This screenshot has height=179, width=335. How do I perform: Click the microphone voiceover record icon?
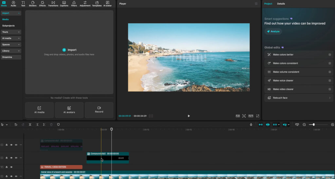click(251, 124)
